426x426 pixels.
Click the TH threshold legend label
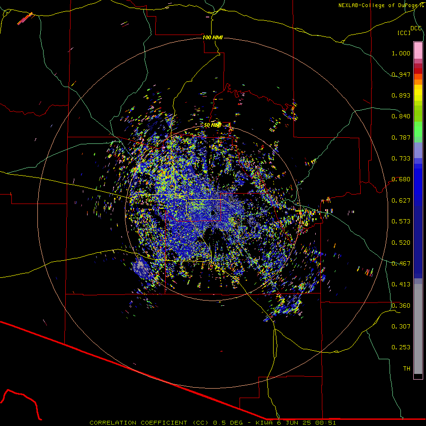(x=407, y=369)
